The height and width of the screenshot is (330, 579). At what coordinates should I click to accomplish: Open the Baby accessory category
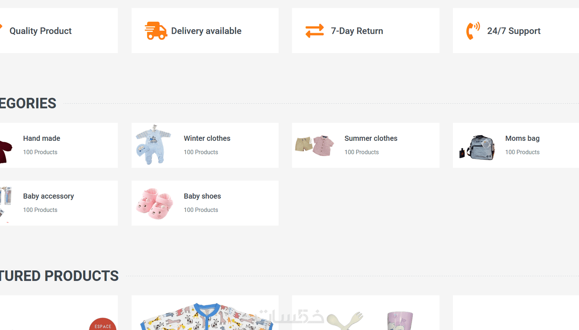tap(48, 196)
